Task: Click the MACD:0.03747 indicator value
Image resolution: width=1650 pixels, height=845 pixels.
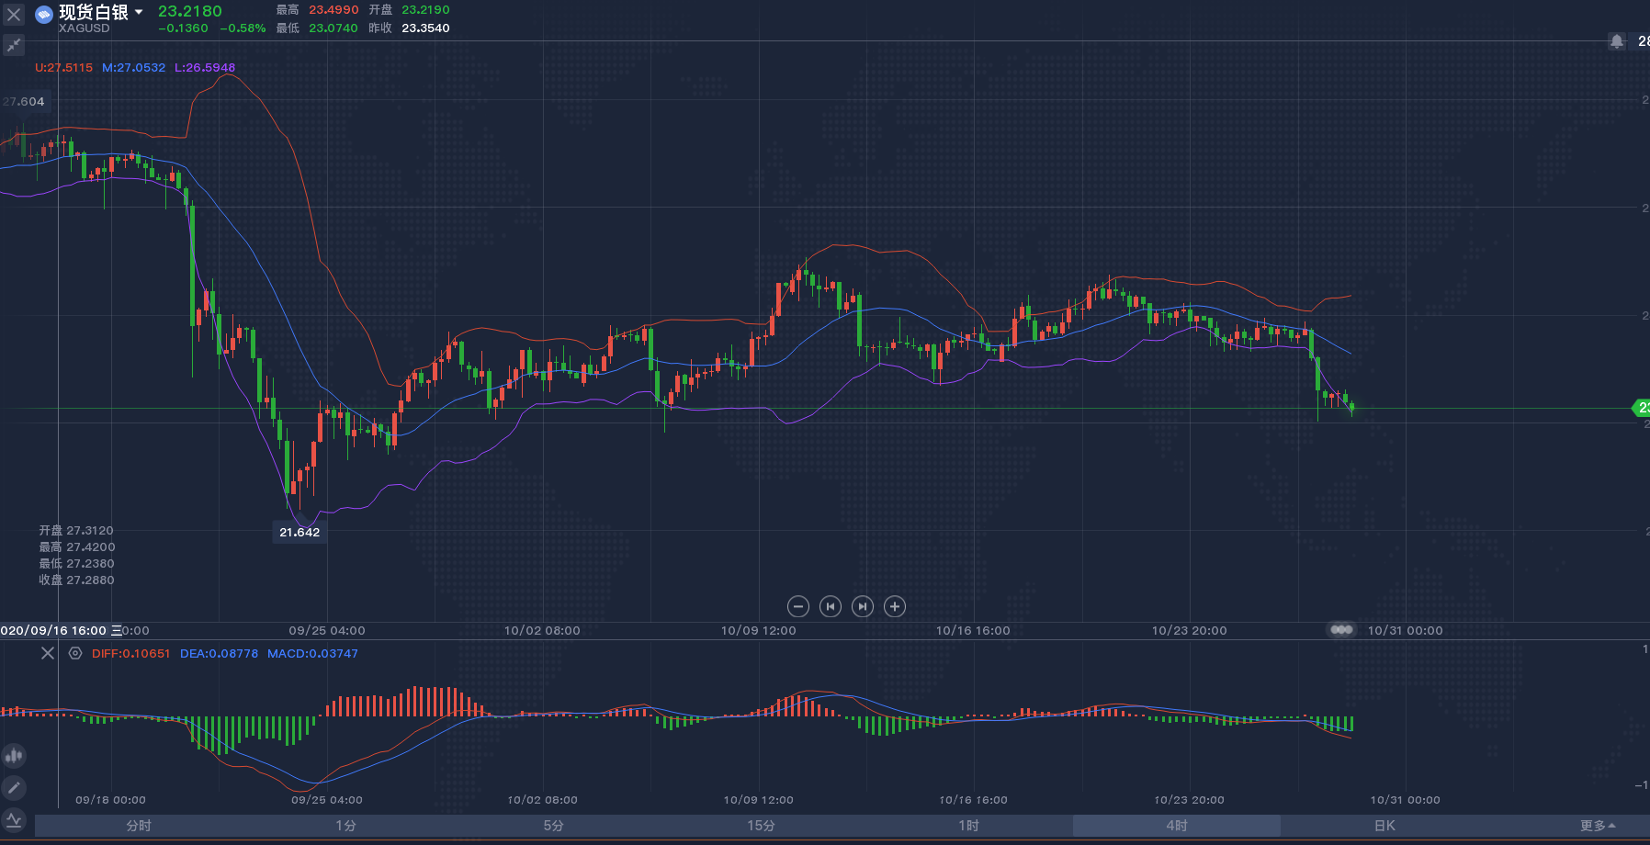Action: [312, 654]
